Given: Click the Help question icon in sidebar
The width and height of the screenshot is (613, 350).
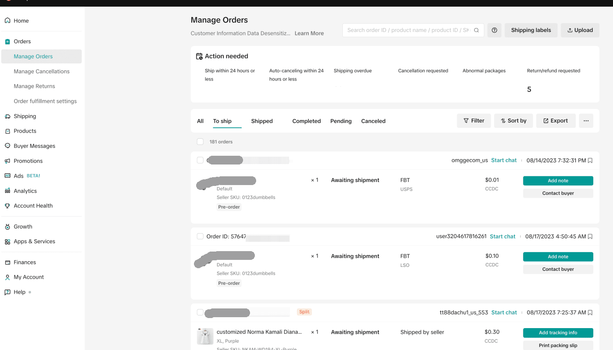Looking at the screenshot, I should (7, 292).
